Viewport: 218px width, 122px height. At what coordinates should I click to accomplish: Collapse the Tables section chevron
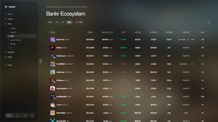[x=35, y=24]
